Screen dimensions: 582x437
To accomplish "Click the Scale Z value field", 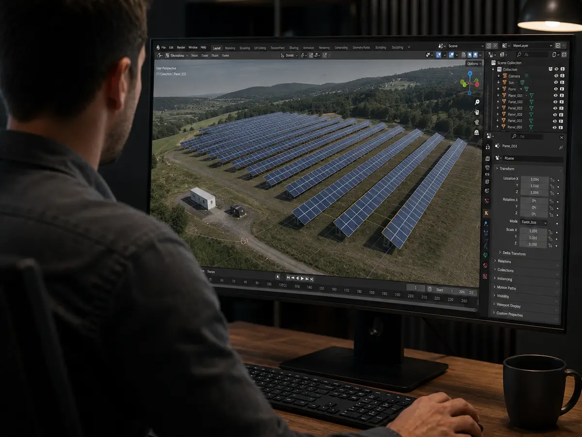I will click(x=533, y=244).
